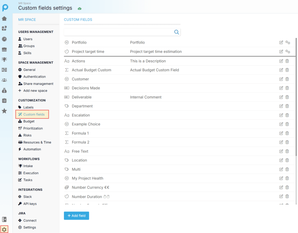Image resolution: width=298 pixels, height=233 pixels.
Task: Edit the Actions custom field
Action: (x=281, y=61)
